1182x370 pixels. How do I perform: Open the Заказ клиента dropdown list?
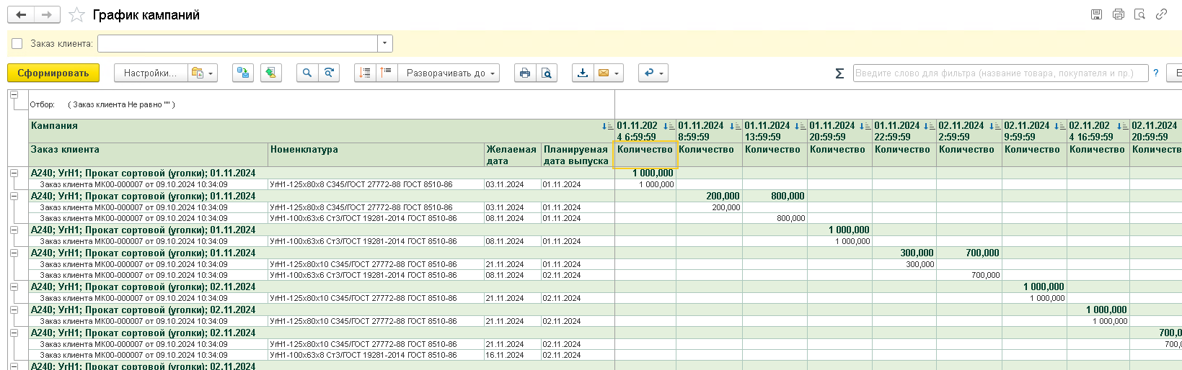[x=385, y=44]
